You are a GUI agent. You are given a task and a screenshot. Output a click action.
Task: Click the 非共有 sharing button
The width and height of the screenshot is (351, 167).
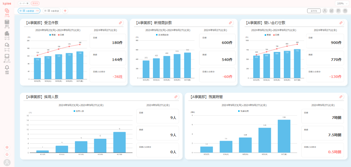click(x=314, y=11)
